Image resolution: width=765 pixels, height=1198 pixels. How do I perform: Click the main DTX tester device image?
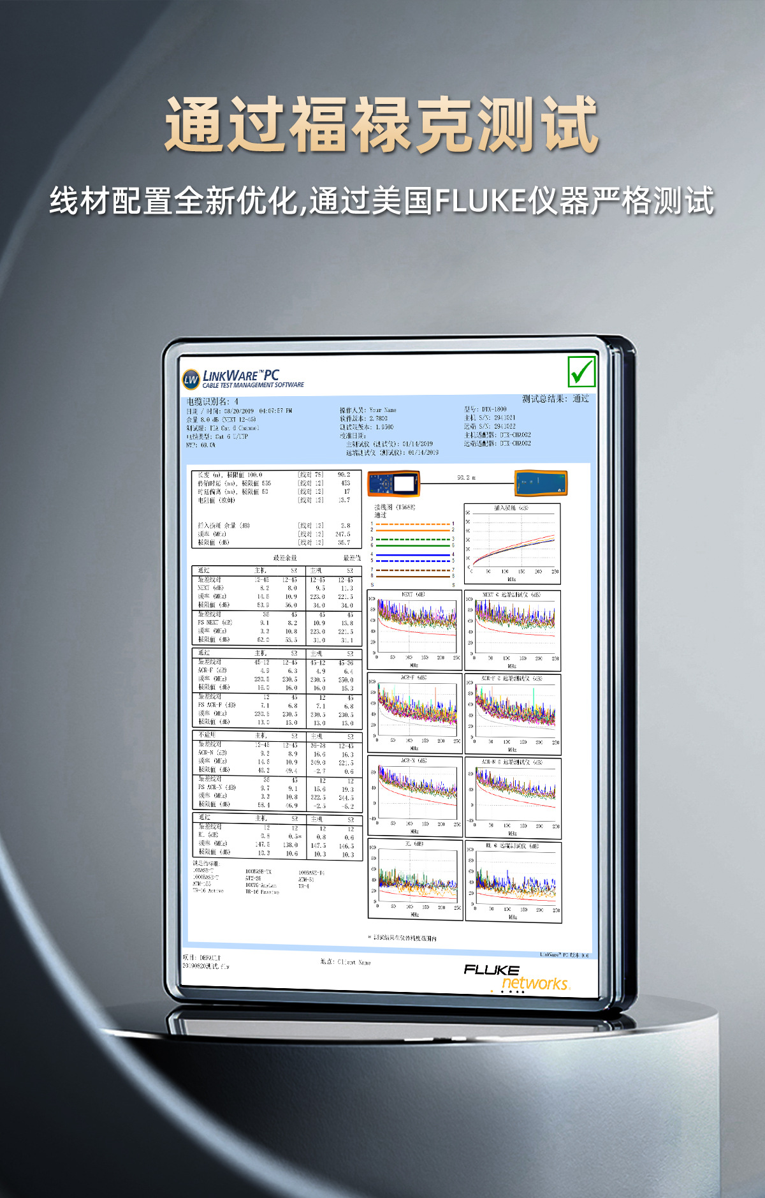click(393, 484)
